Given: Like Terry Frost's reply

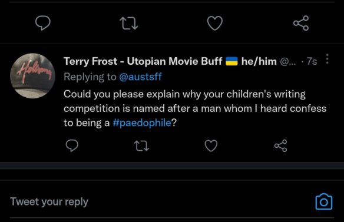Looking at the screenshot, I should (x=211, y=145).
